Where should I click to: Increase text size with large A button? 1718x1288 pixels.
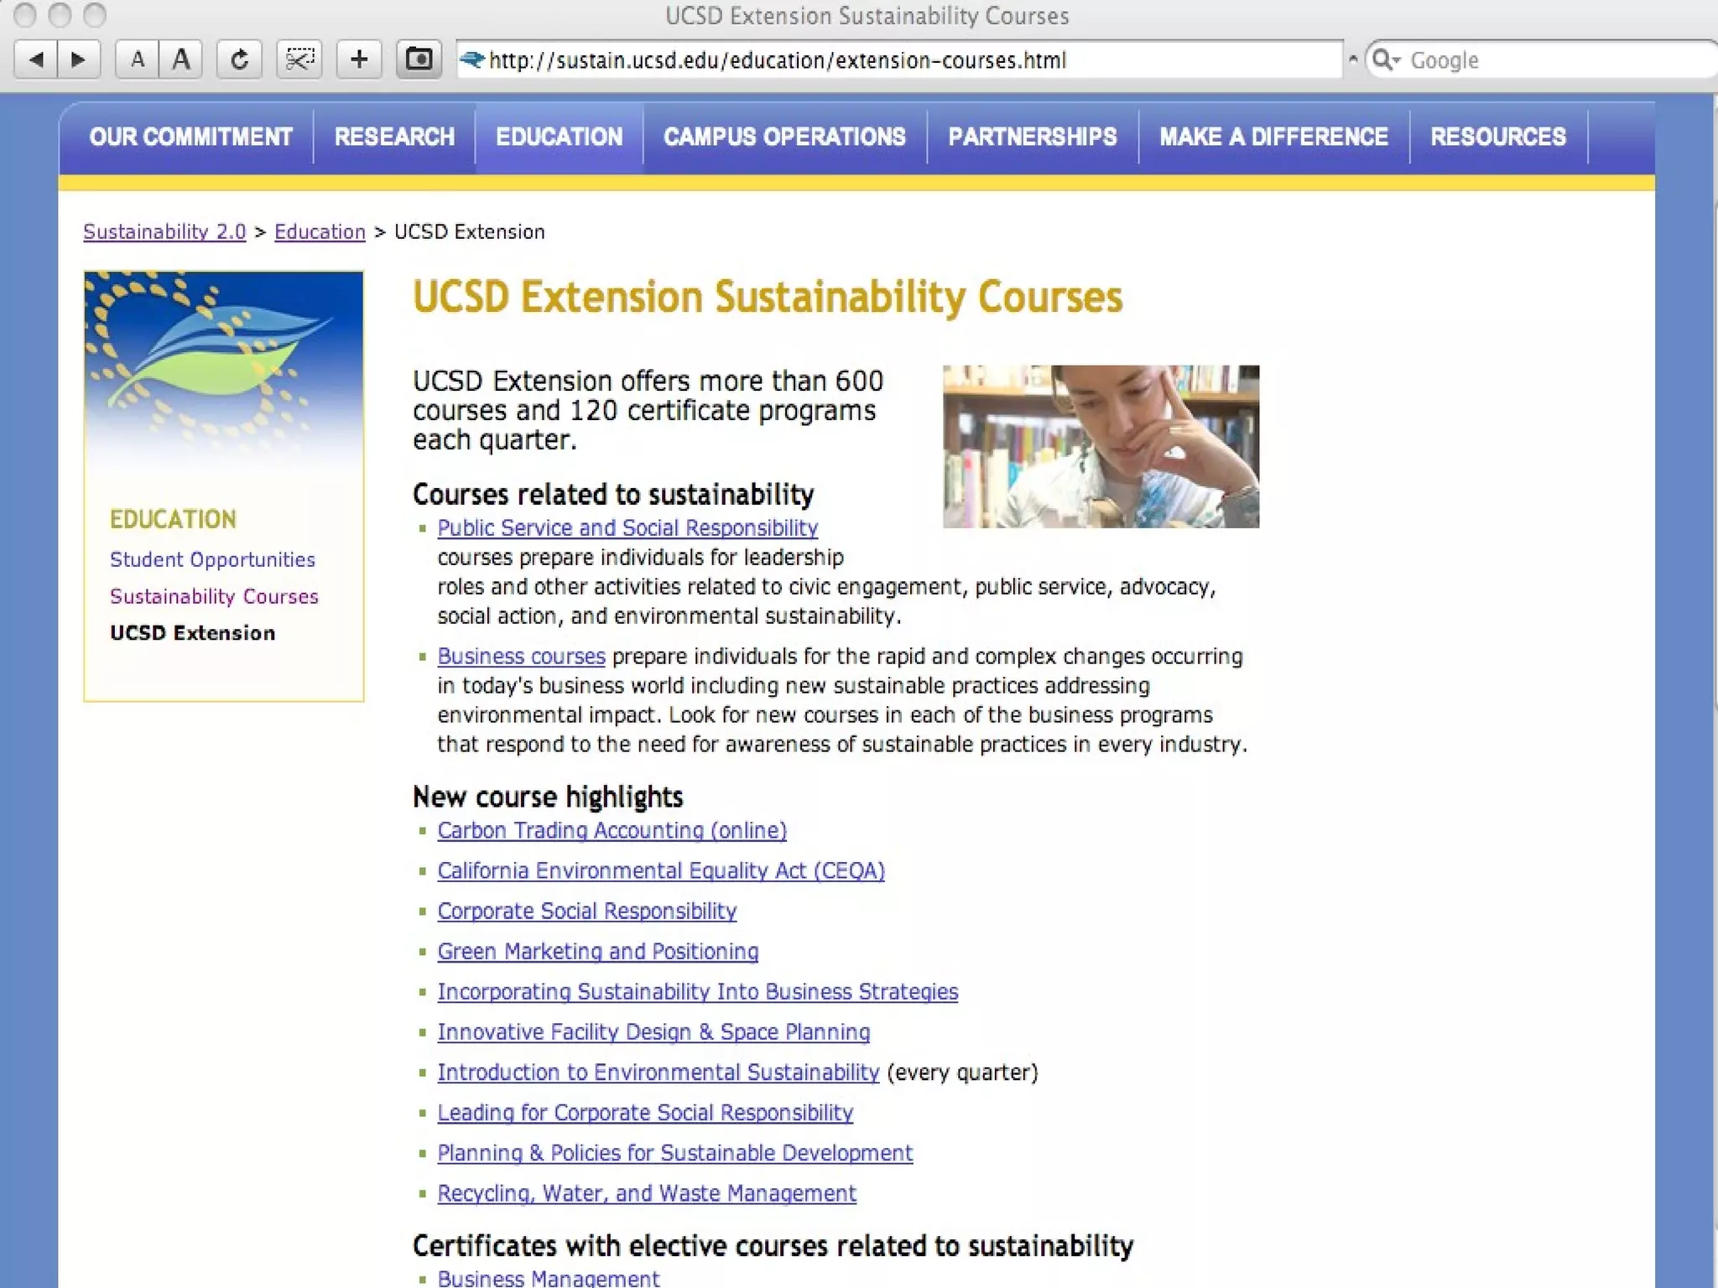tap(180, 60)
